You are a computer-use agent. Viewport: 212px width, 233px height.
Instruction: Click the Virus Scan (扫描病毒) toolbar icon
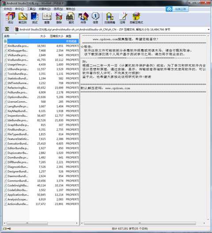click(110, 18)
